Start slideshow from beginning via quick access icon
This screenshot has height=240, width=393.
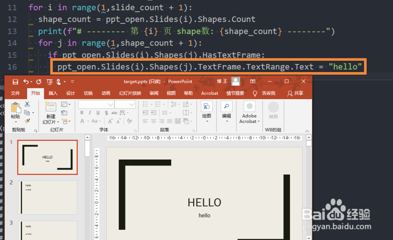pos(50,82)
